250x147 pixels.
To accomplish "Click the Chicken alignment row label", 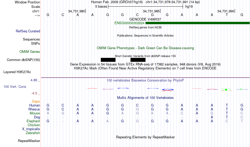I will point(34,125).
